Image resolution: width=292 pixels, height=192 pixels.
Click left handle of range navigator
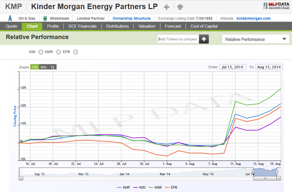coord(253,172)
